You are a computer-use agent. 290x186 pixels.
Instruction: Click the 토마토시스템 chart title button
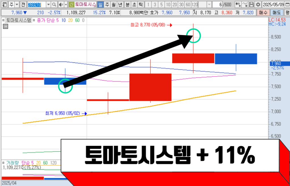pos(18,20)
